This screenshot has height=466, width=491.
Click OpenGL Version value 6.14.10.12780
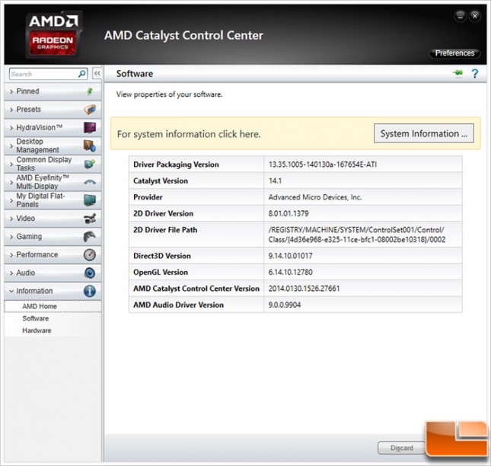[290, 272]
